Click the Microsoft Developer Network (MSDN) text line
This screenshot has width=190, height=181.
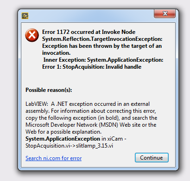[91, 125]
